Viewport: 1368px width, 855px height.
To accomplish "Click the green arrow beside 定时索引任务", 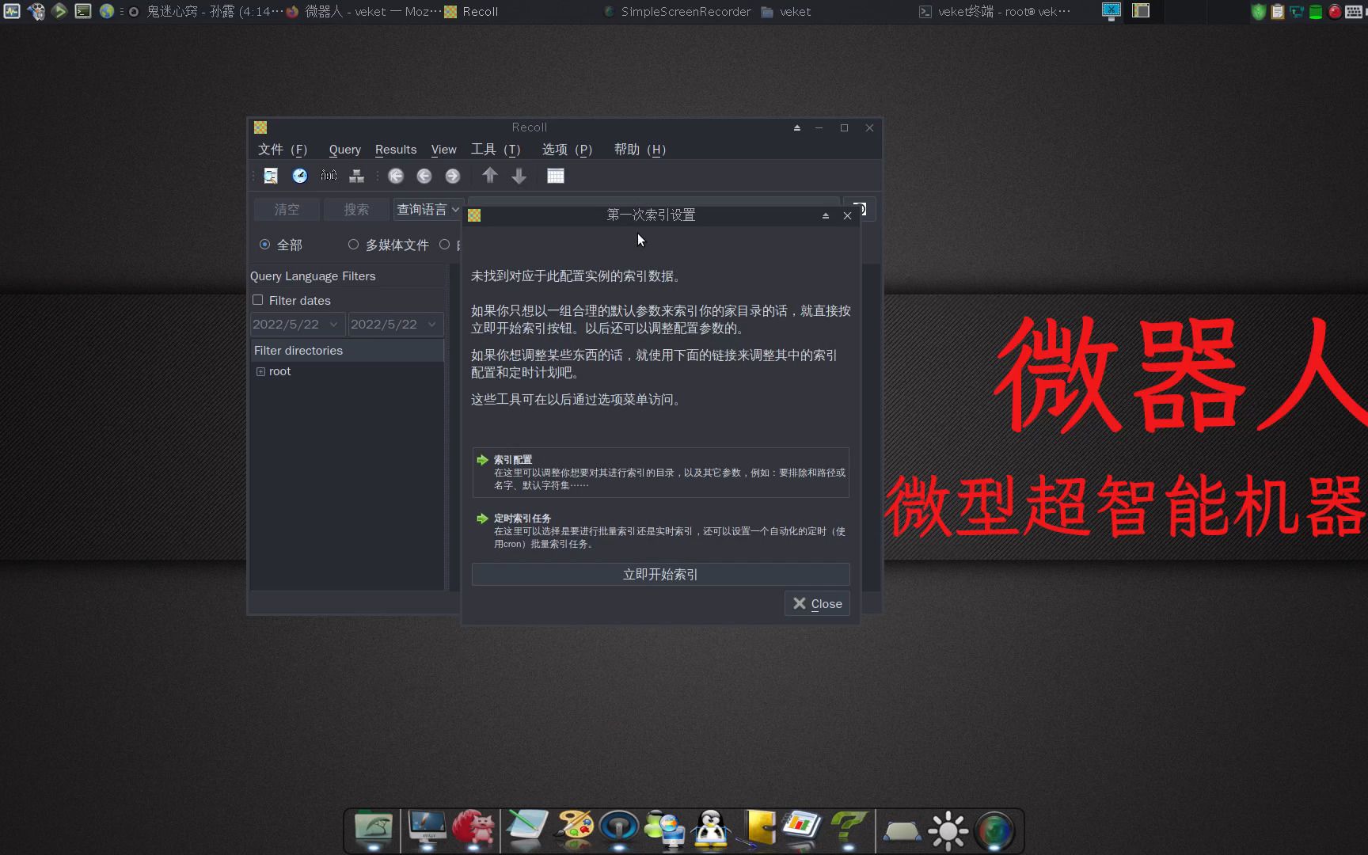I will (482, 519).
